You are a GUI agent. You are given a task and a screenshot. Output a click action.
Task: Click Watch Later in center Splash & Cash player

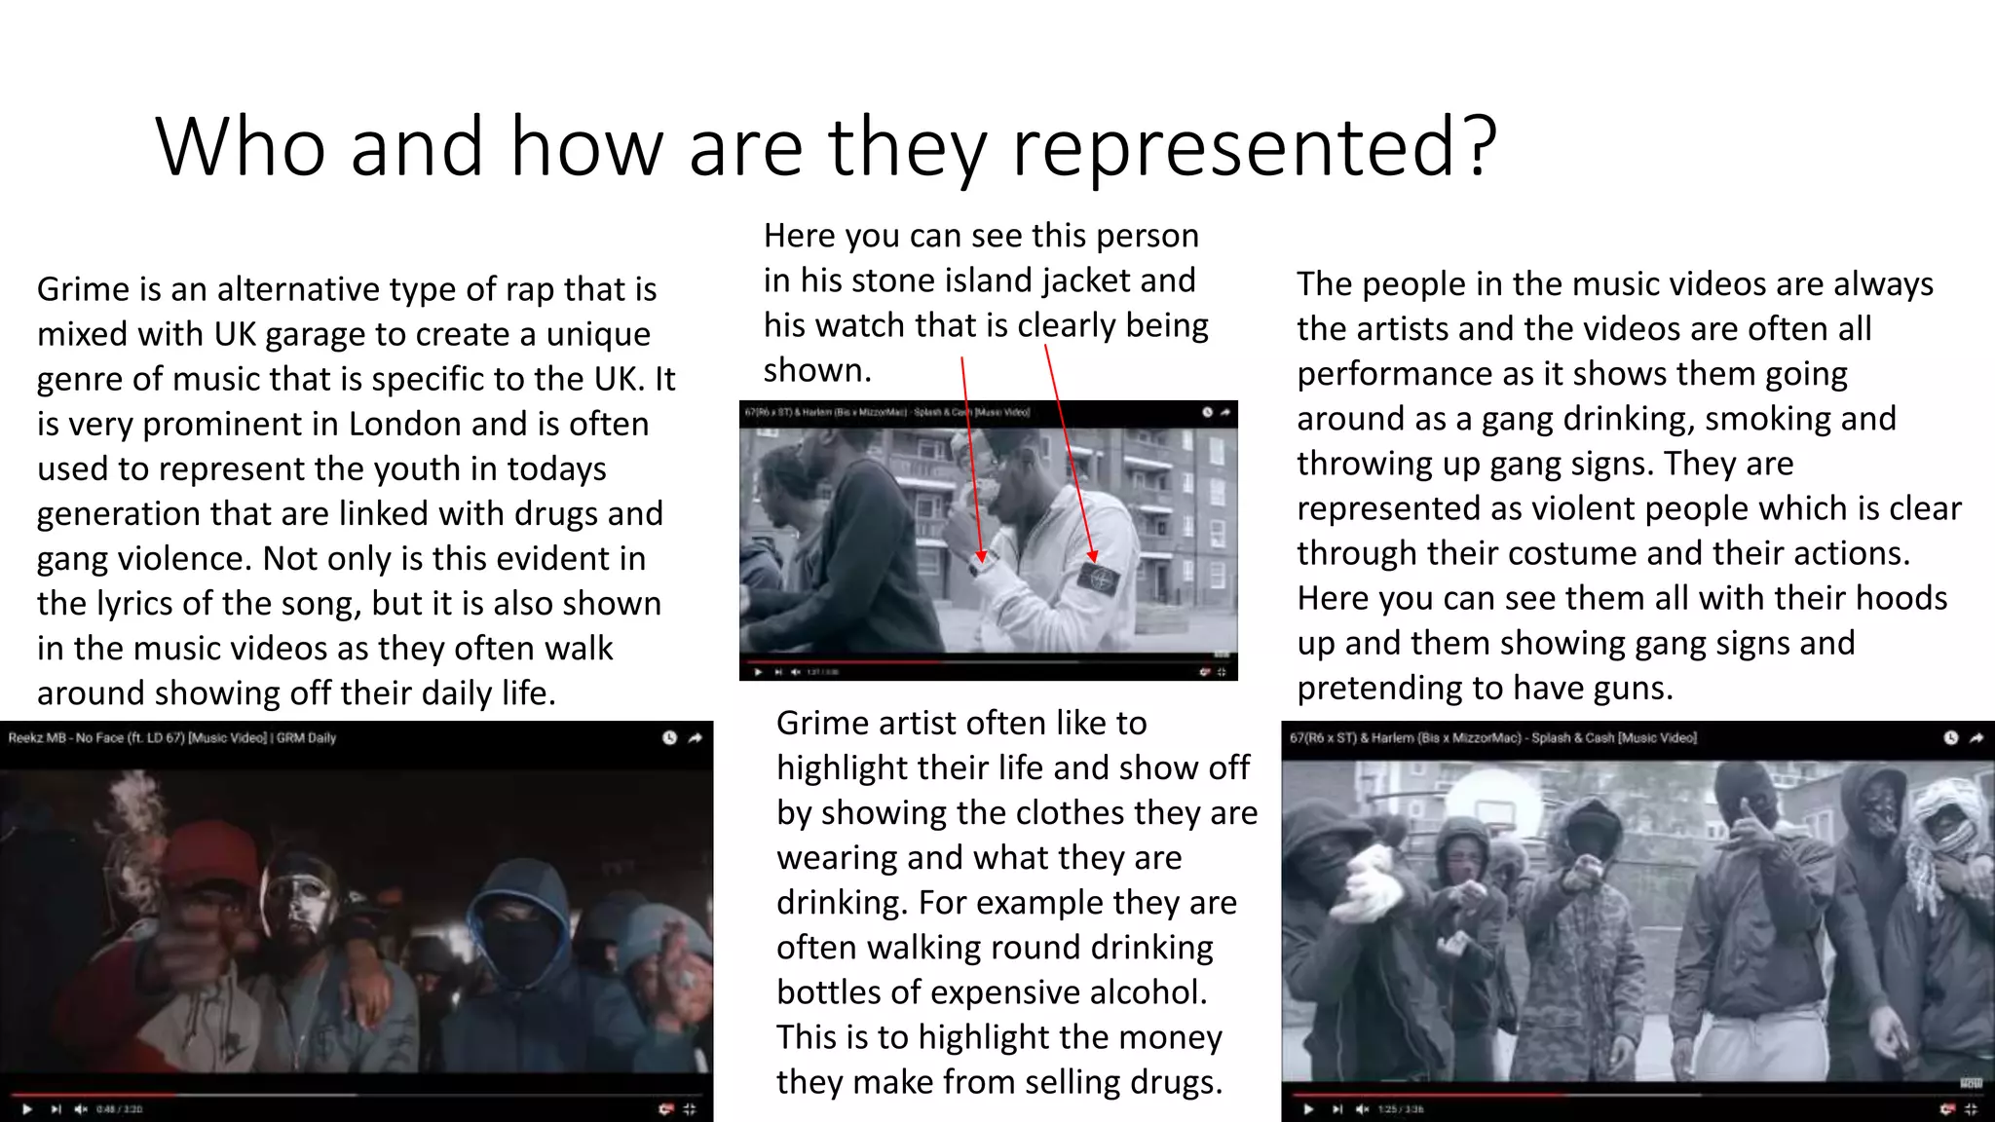pyautogui.click(x=1207, y=412)
